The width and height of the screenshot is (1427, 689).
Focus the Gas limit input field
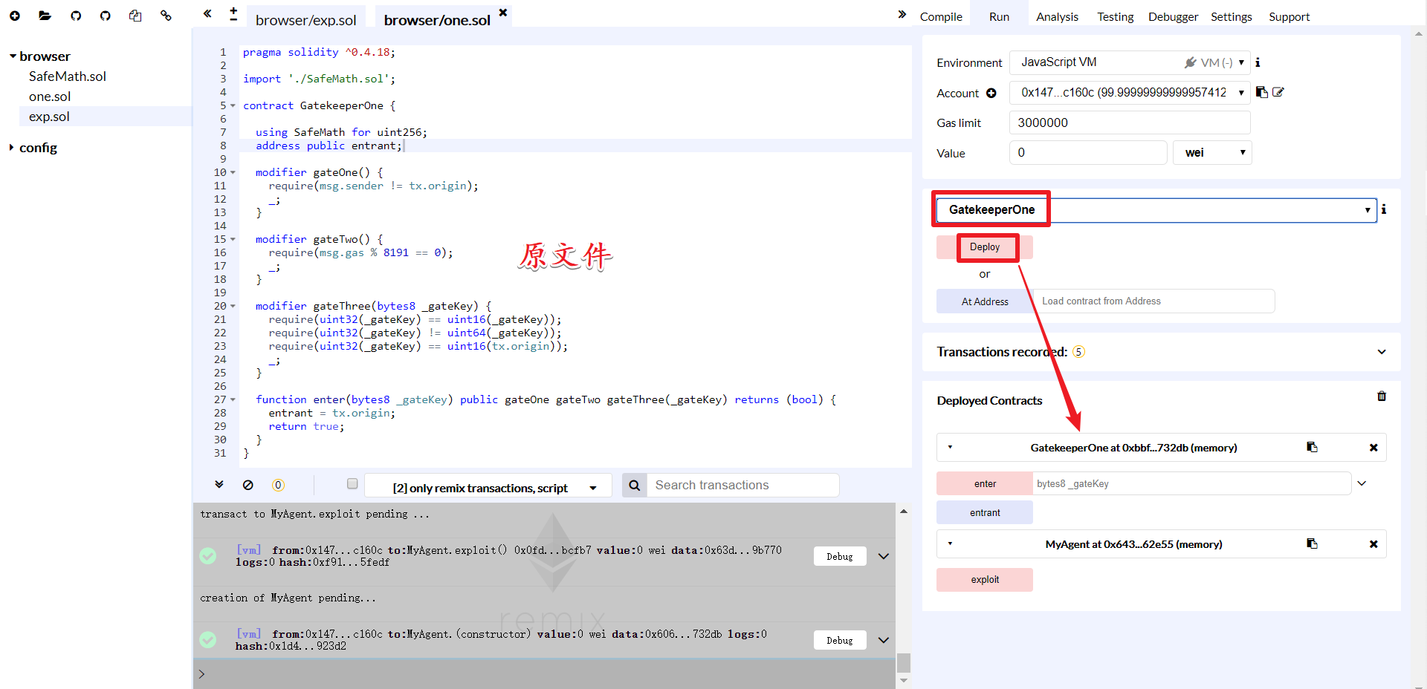1130,123
